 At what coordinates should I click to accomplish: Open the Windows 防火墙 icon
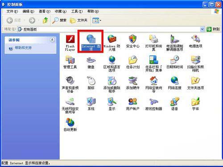(112, 39)
